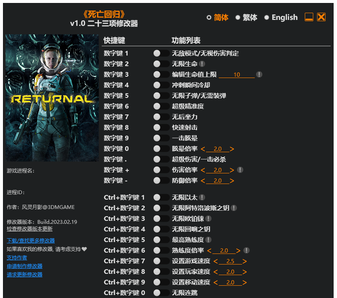Enable 冲刺瞬间冷却 toggle

coord(162,85)
